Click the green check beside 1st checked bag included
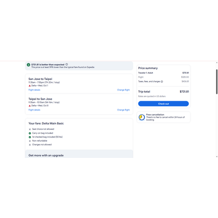The image size is (218, 218). [30, 137]
